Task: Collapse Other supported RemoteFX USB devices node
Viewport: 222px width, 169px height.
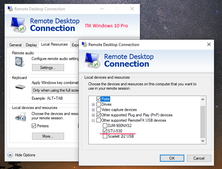Action: pyautogui.click(x=93, y=120)
